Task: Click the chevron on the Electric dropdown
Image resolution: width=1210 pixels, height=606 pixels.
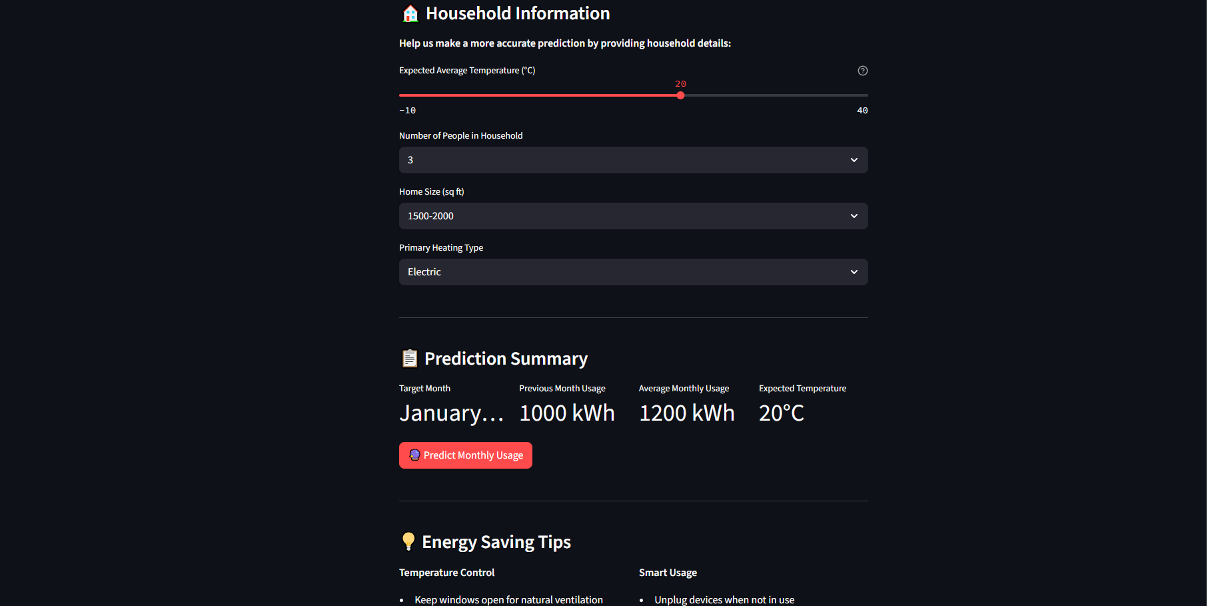Action: (x=854, y=272)
